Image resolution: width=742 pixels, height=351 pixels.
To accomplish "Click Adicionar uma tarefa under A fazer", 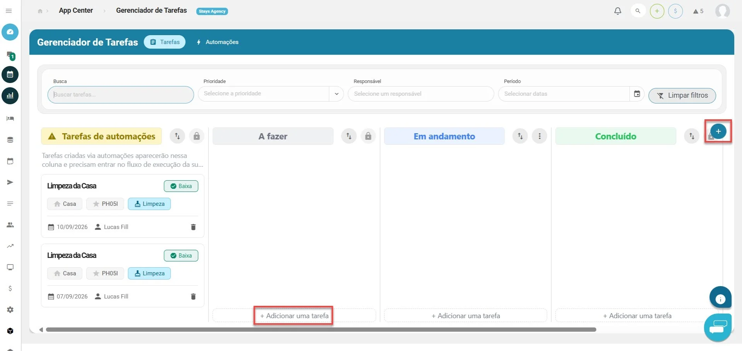I will pos(294,316).
